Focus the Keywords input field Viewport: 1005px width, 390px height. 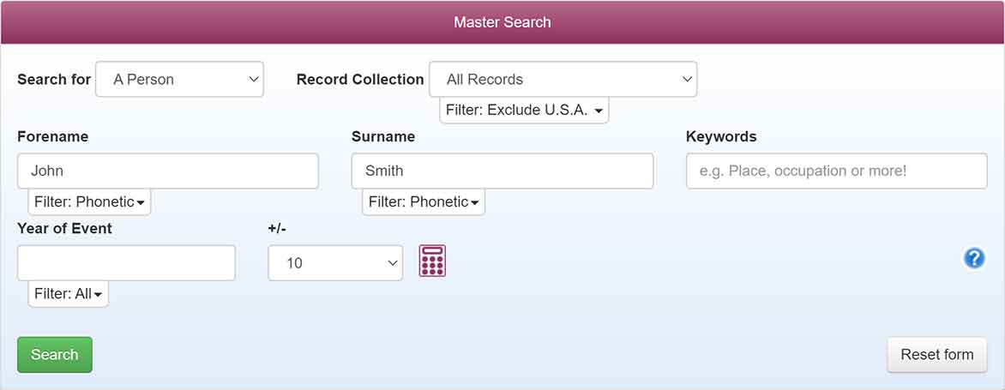pos(836,171)
